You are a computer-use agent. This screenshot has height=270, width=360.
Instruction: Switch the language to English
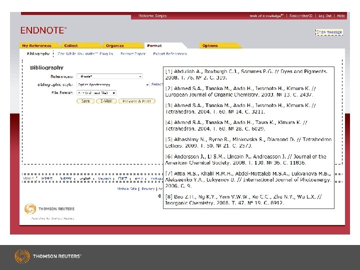[85, 178]
